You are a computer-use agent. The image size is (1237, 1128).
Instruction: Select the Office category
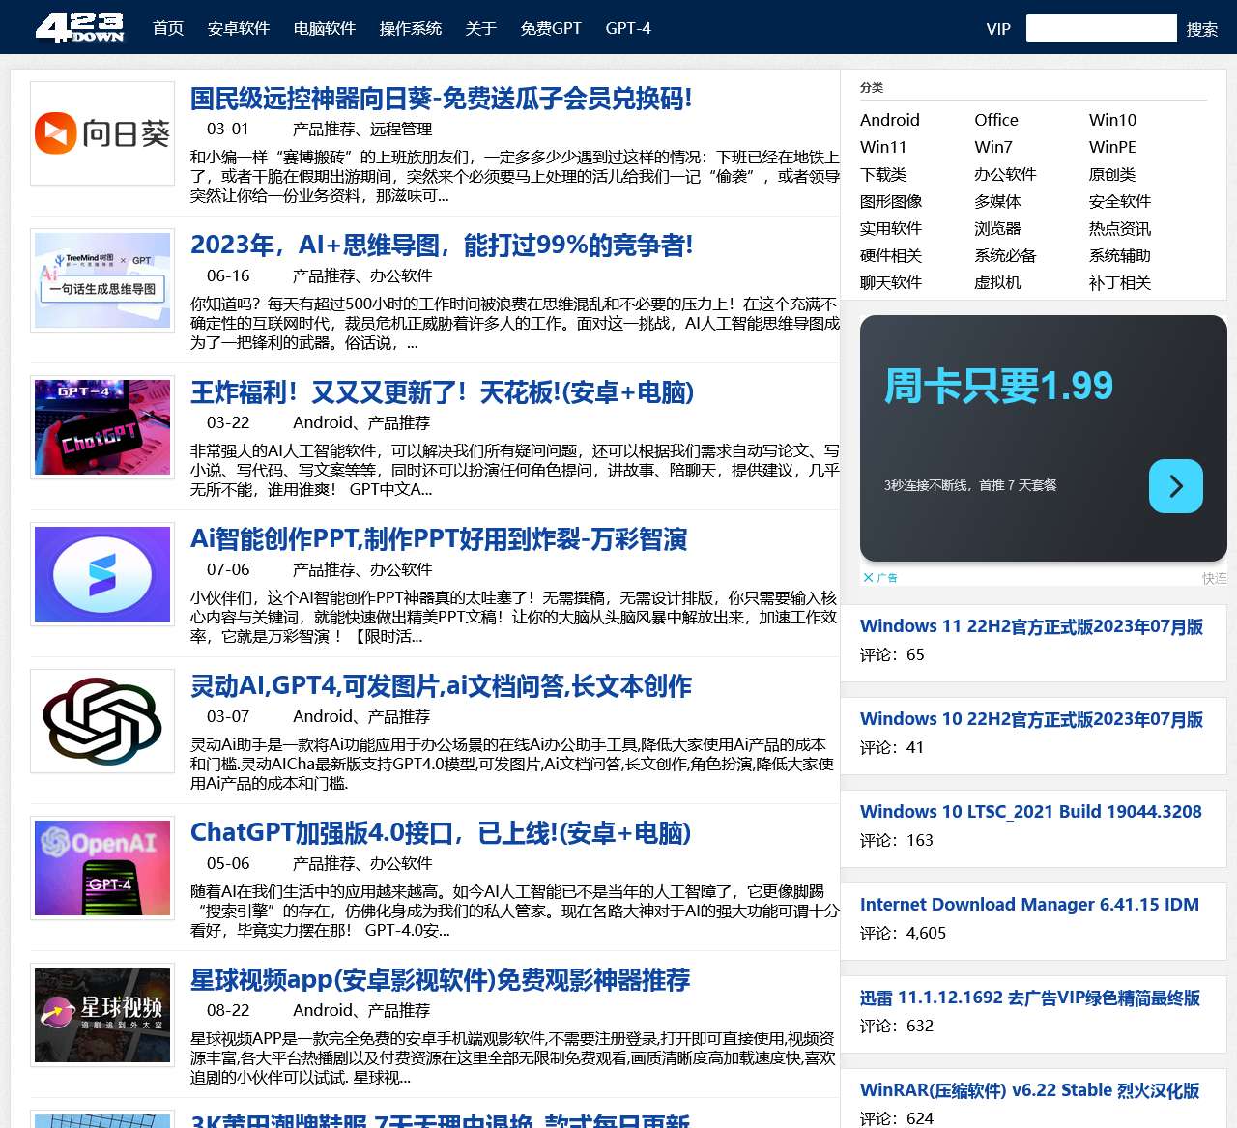(x=996, y=120)
